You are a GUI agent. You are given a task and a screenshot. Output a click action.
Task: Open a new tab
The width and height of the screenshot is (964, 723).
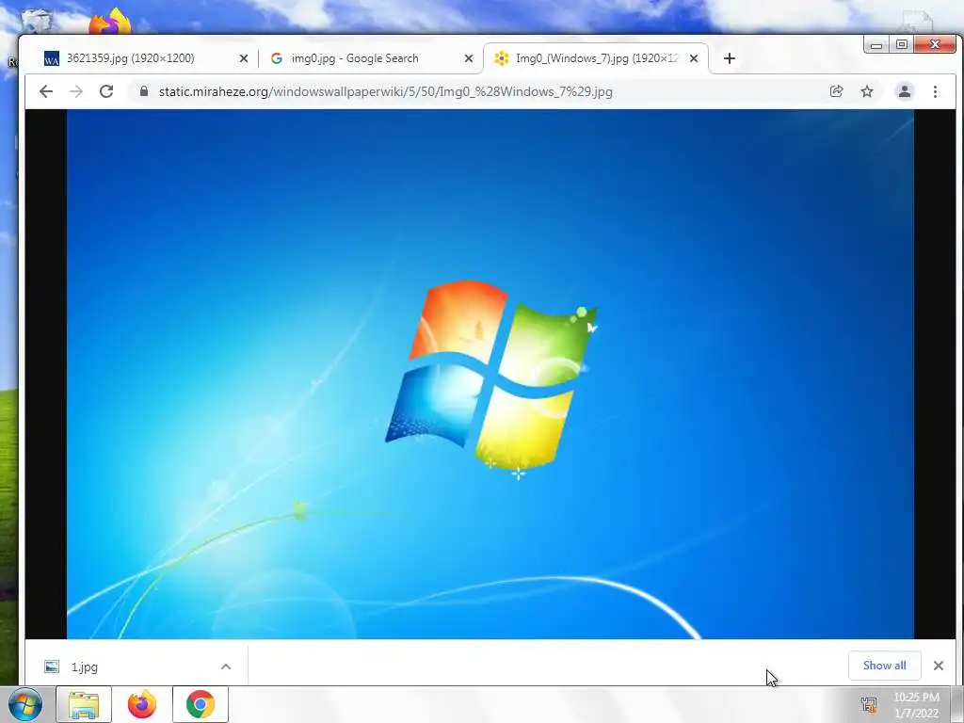point(730,58)
